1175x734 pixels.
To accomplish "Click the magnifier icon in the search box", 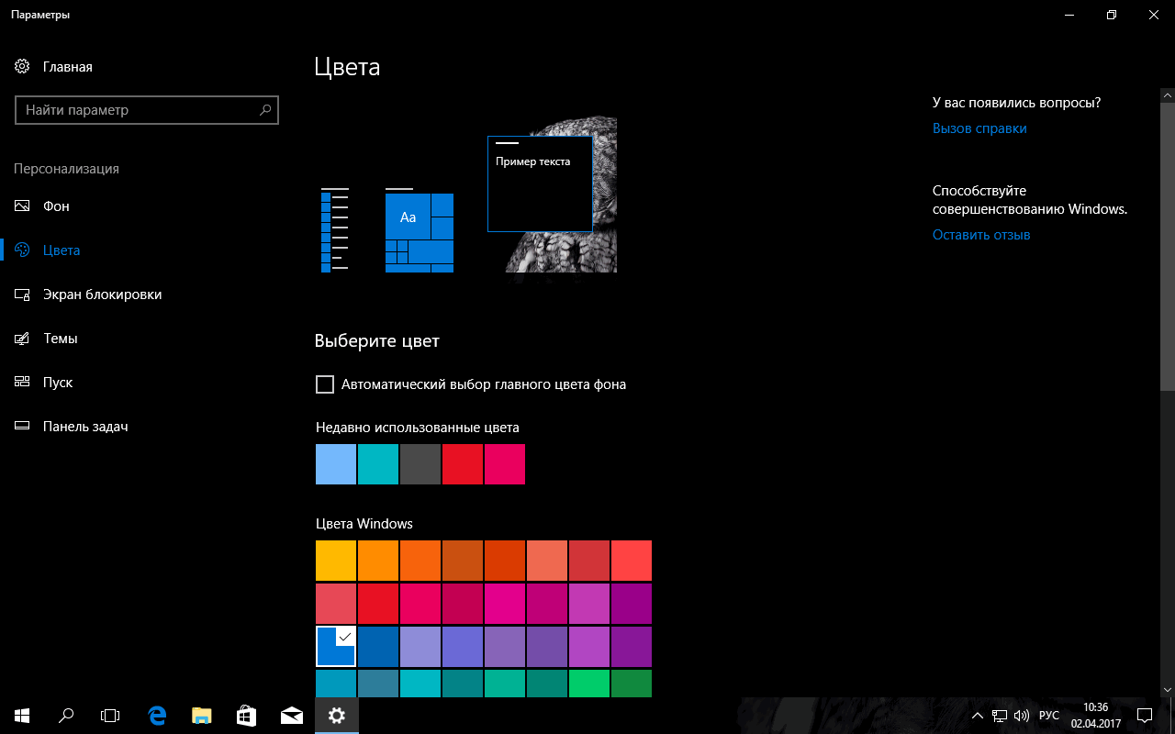I will tap(265, 110).
